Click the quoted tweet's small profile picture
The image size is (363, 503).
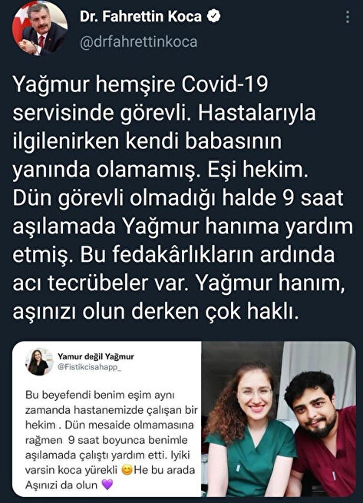point(39,362)
